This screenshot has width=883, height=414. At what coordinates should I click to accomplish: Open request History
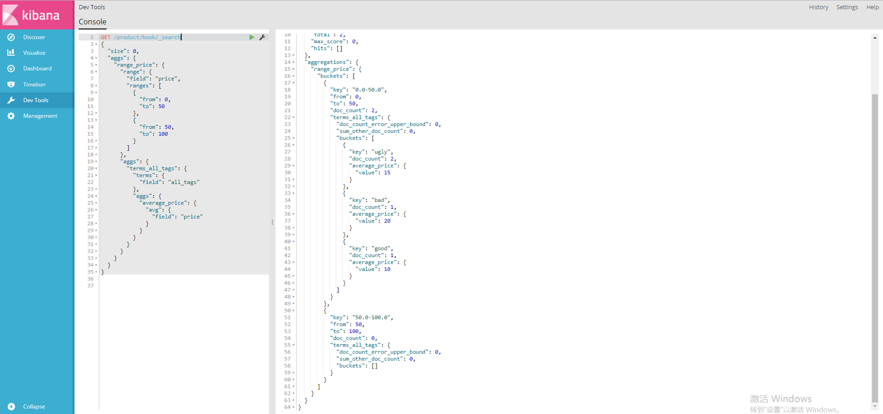coord(819,7)
